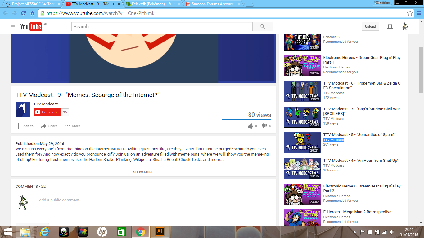Click the TTV Modcast channel avatar

23,109
